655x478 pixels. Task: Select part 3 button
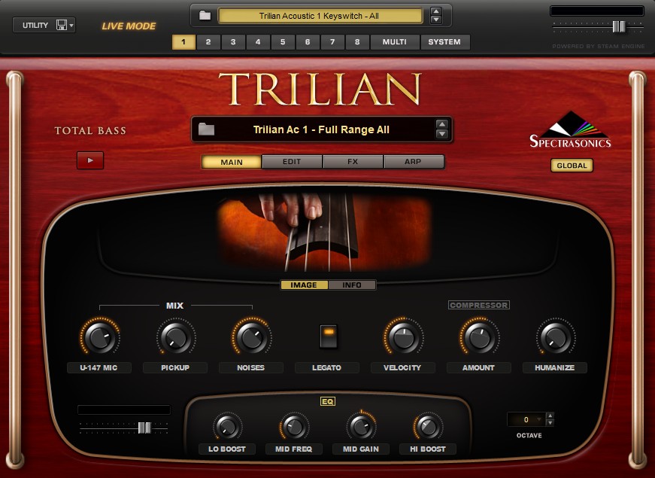click(x=233, y=42)
